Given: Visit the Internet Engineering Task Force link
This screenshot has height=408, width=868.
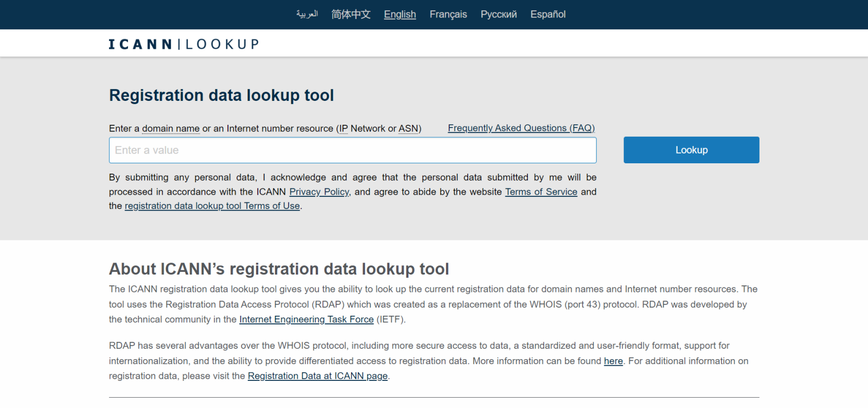Looking at the screenshot, I should (x=307, y=320).
